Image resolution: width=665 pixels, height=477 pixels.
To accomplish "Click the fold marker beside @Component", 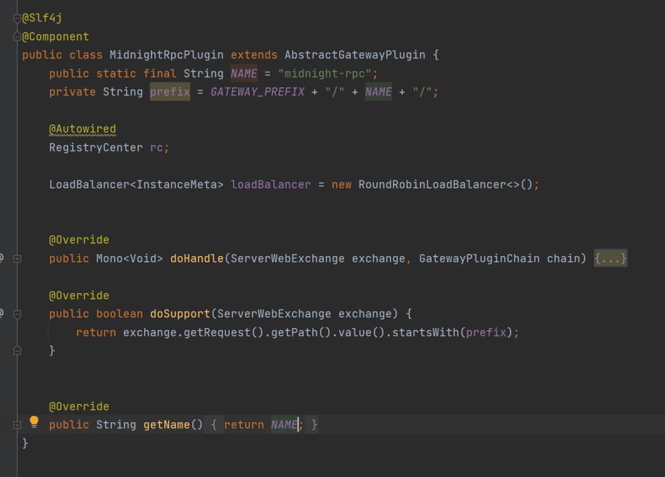I will tap(17, 36).
